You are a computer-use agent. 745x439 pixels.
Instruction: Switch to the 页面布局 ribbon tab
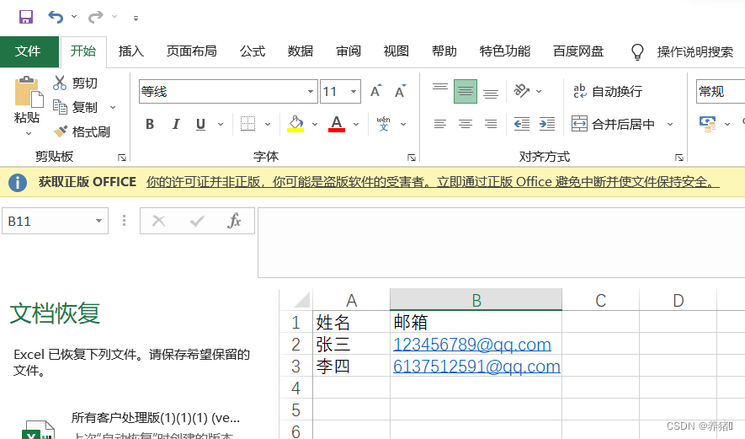pos(191,51)
